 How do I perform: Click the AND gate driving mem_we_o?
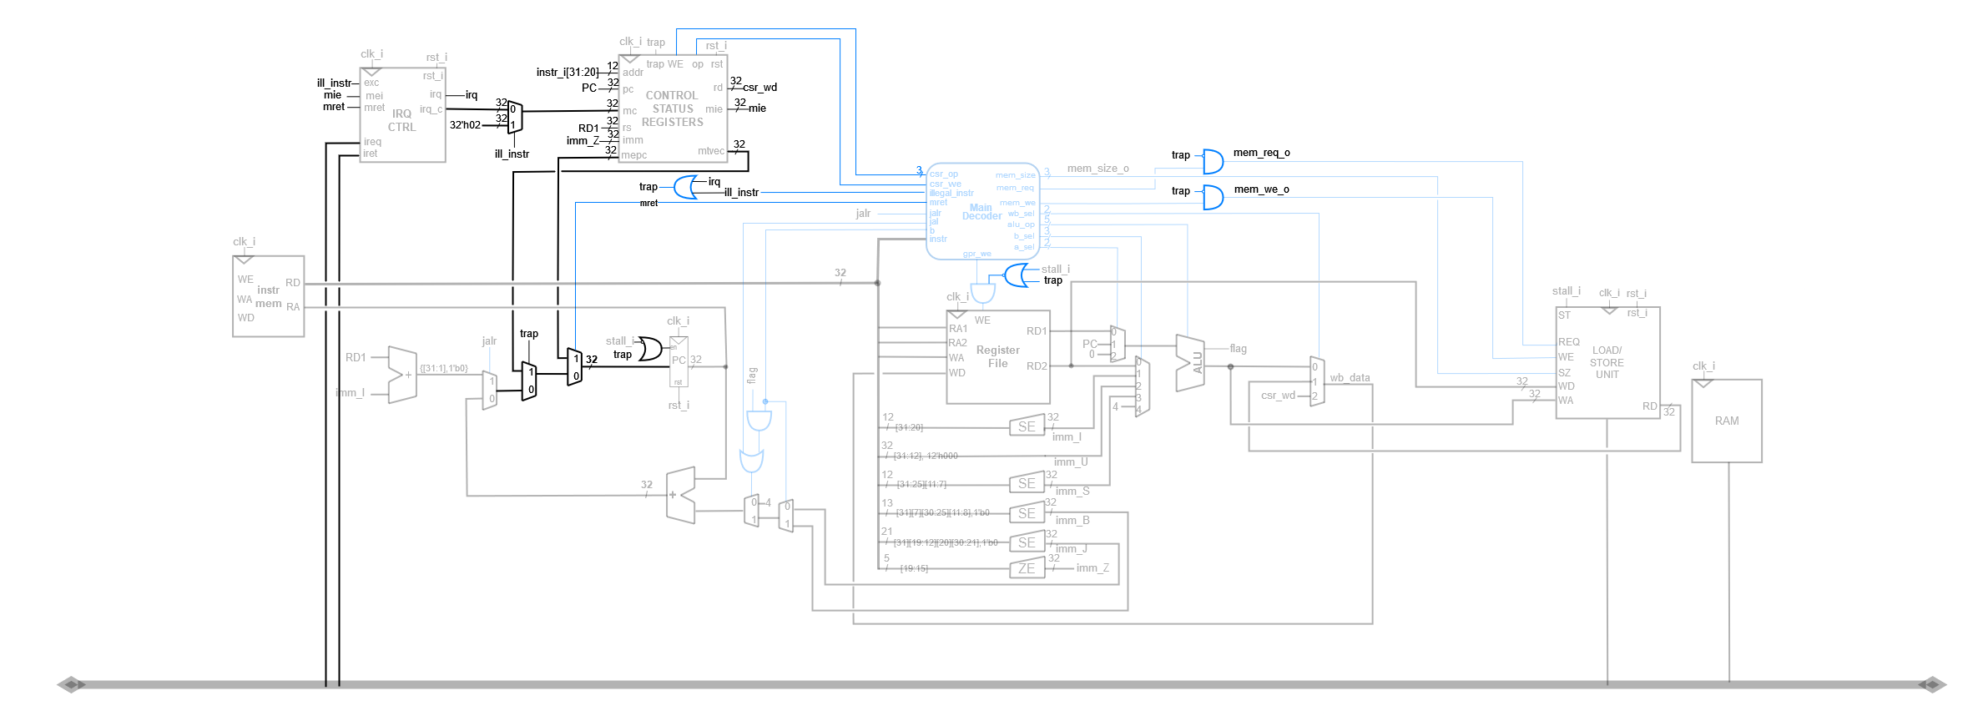1213,197
